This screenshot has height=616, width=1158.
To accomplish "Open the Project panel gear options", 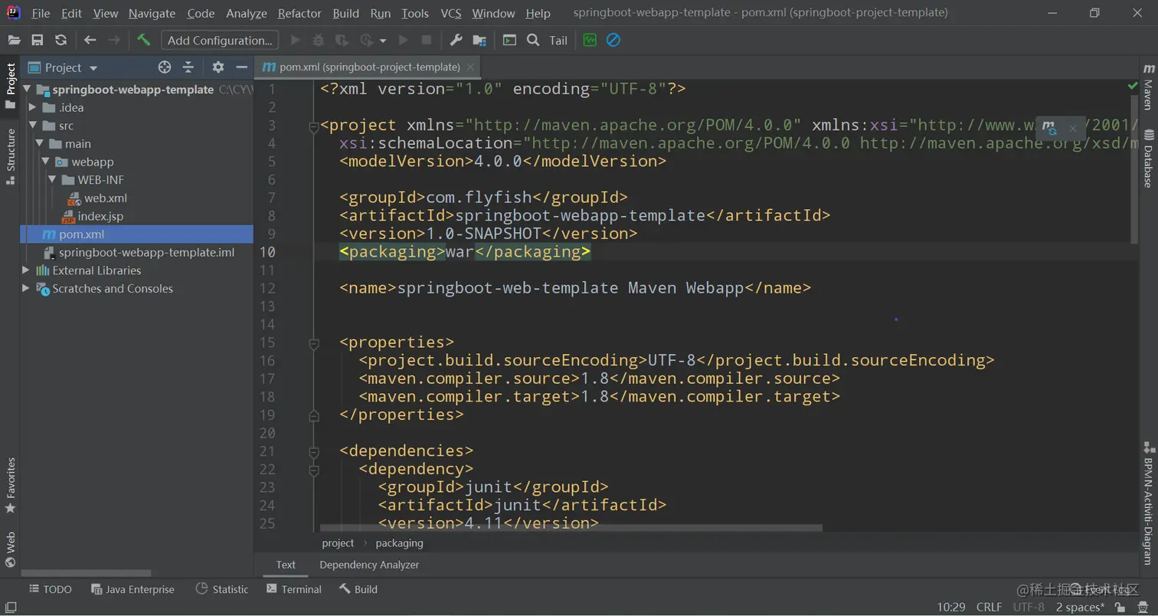I will coord(218,67).
